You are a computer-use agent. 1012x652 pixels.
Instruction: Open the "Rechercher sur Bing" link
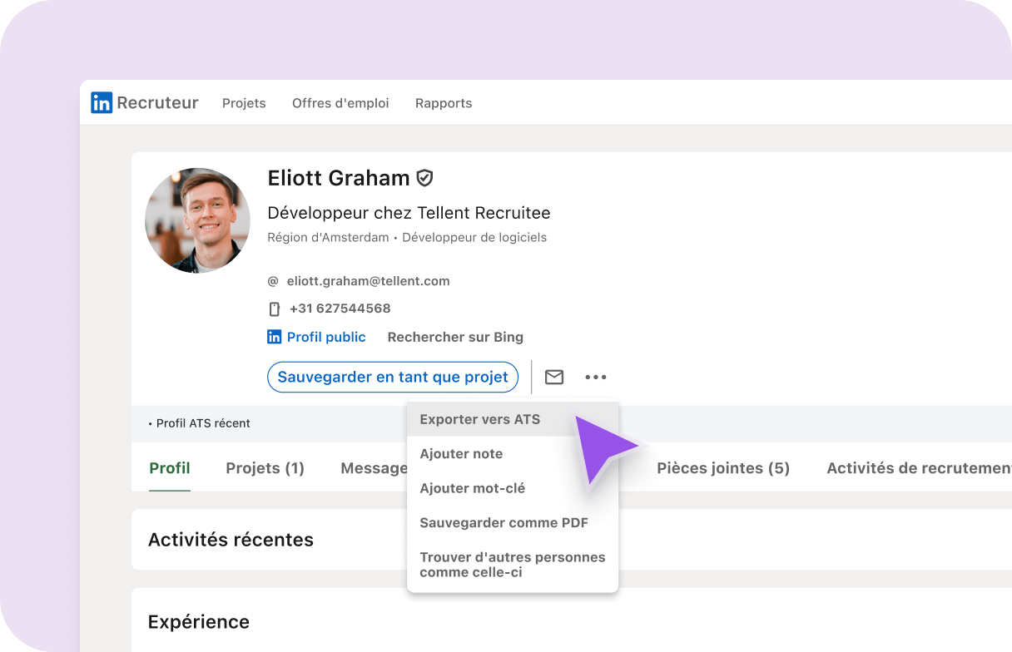coord(454,337)
